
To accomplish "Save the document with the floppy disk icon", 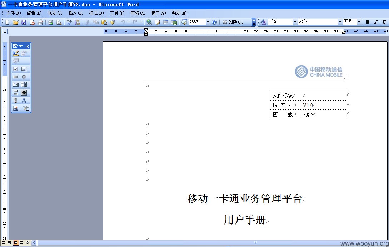I will pos(24,22).
